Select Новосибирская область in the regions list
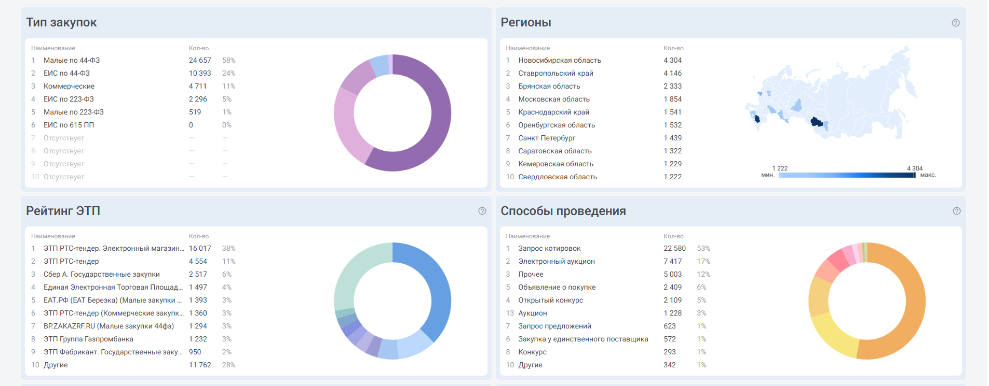Viewport: 989px width, 386px height. (559, 60)
